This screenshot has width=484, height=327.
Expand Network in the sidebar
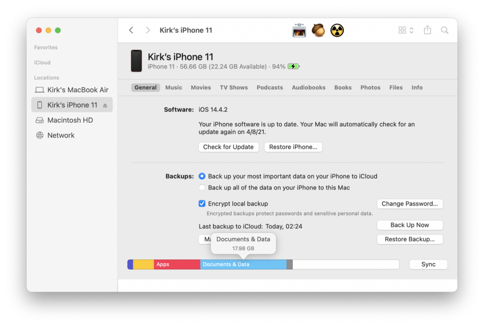pos(60,135)
